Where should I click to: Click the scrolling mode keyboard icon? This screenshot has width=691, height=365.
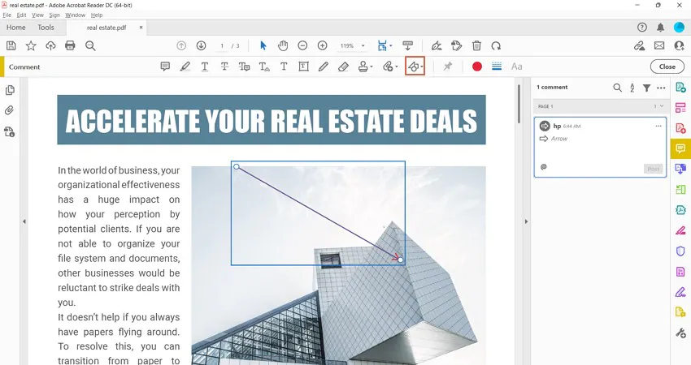(x=407, y=45)
